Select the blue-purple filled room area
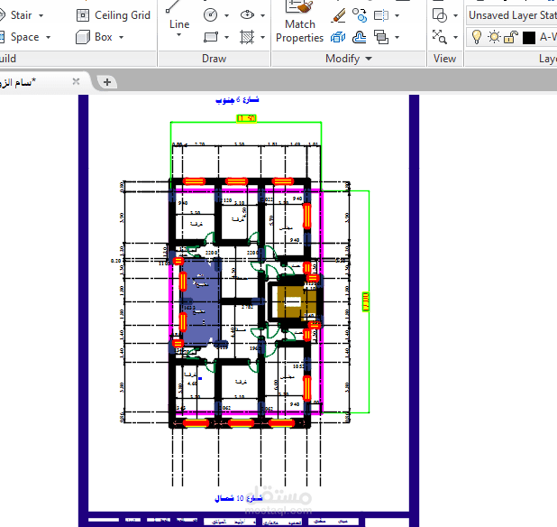 pyautogui.click(x=199, y=301)
